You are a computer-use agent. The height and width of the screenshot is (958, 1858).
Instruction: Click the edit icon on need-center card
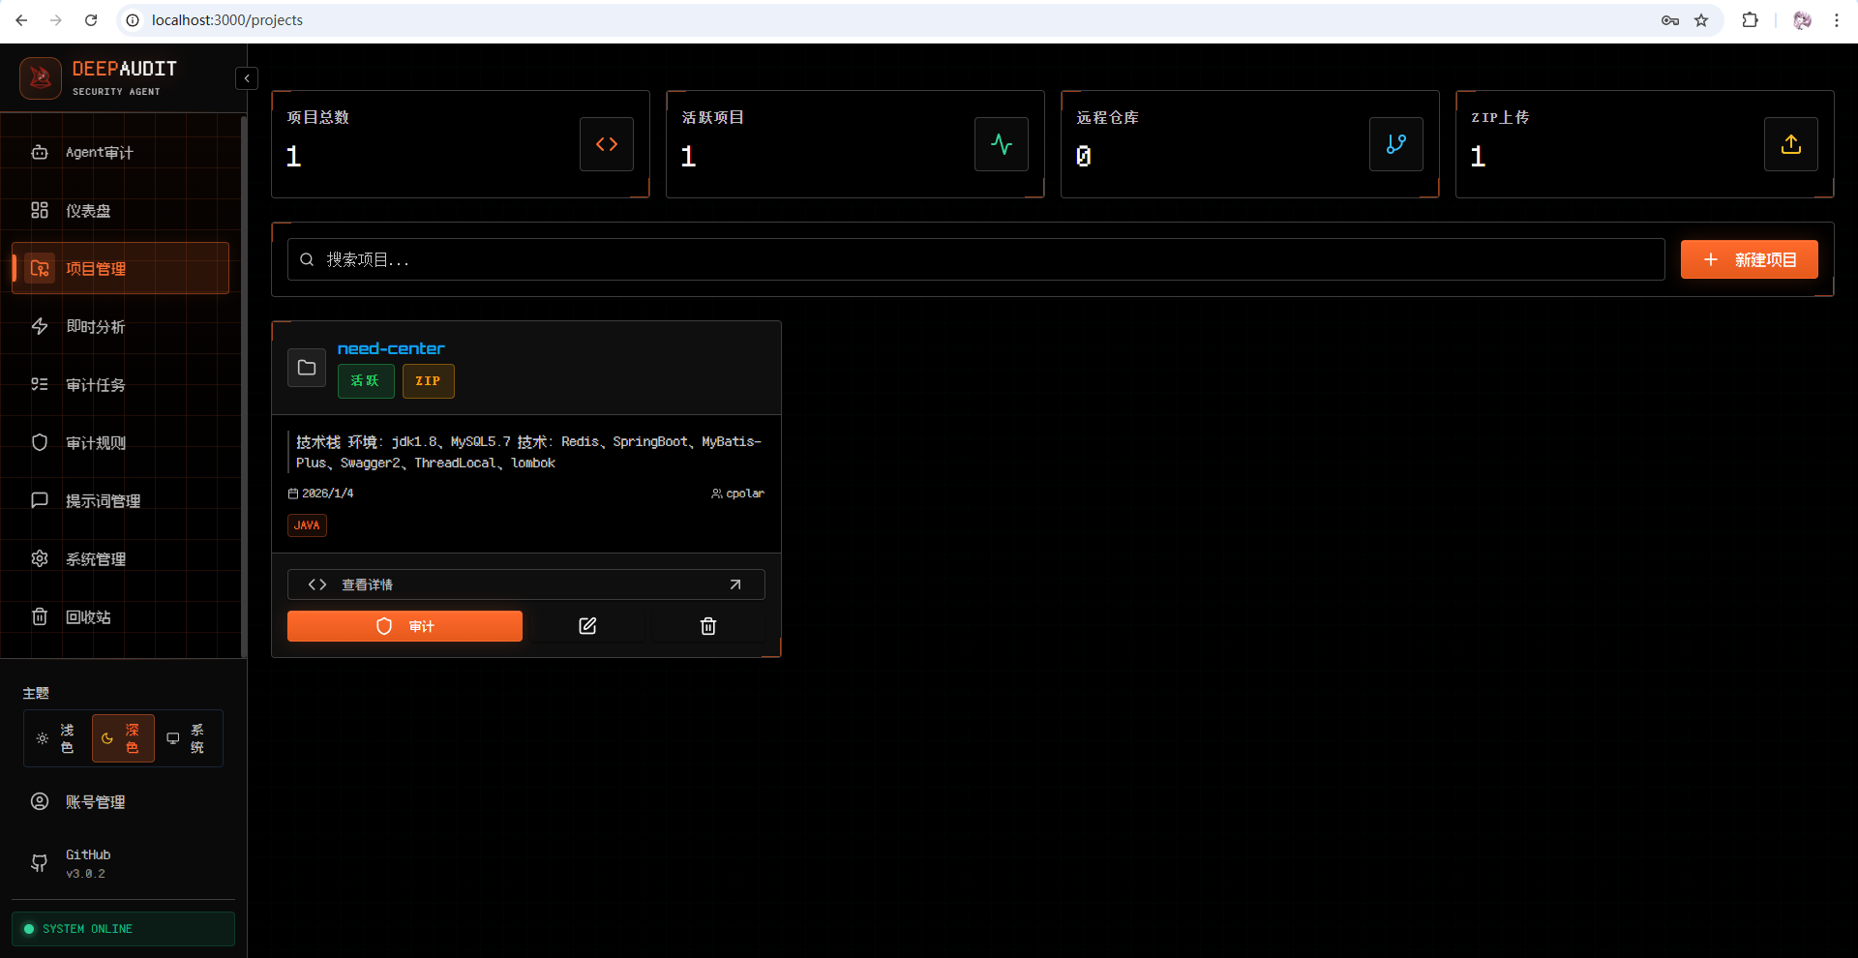pos(587,626)
